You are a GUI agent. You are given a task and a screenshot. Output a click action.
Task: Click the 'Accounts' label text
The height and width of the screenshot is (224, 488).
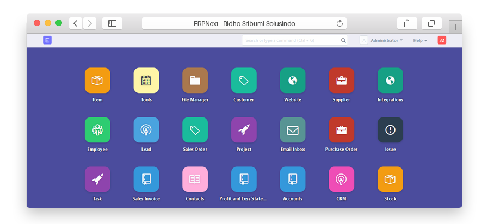pos(293,199)
